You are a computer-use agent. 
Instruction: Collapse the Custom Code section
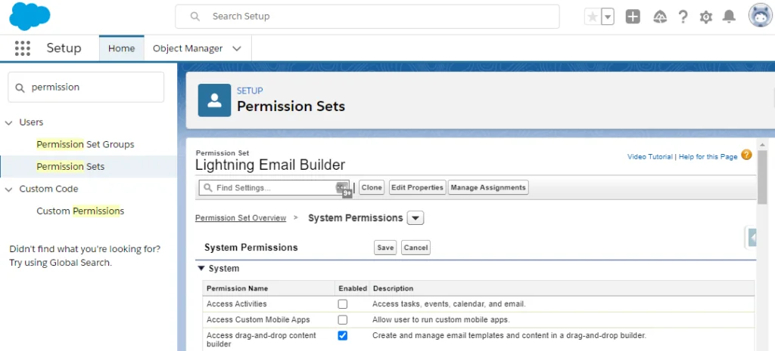click(x=8, y=189)
